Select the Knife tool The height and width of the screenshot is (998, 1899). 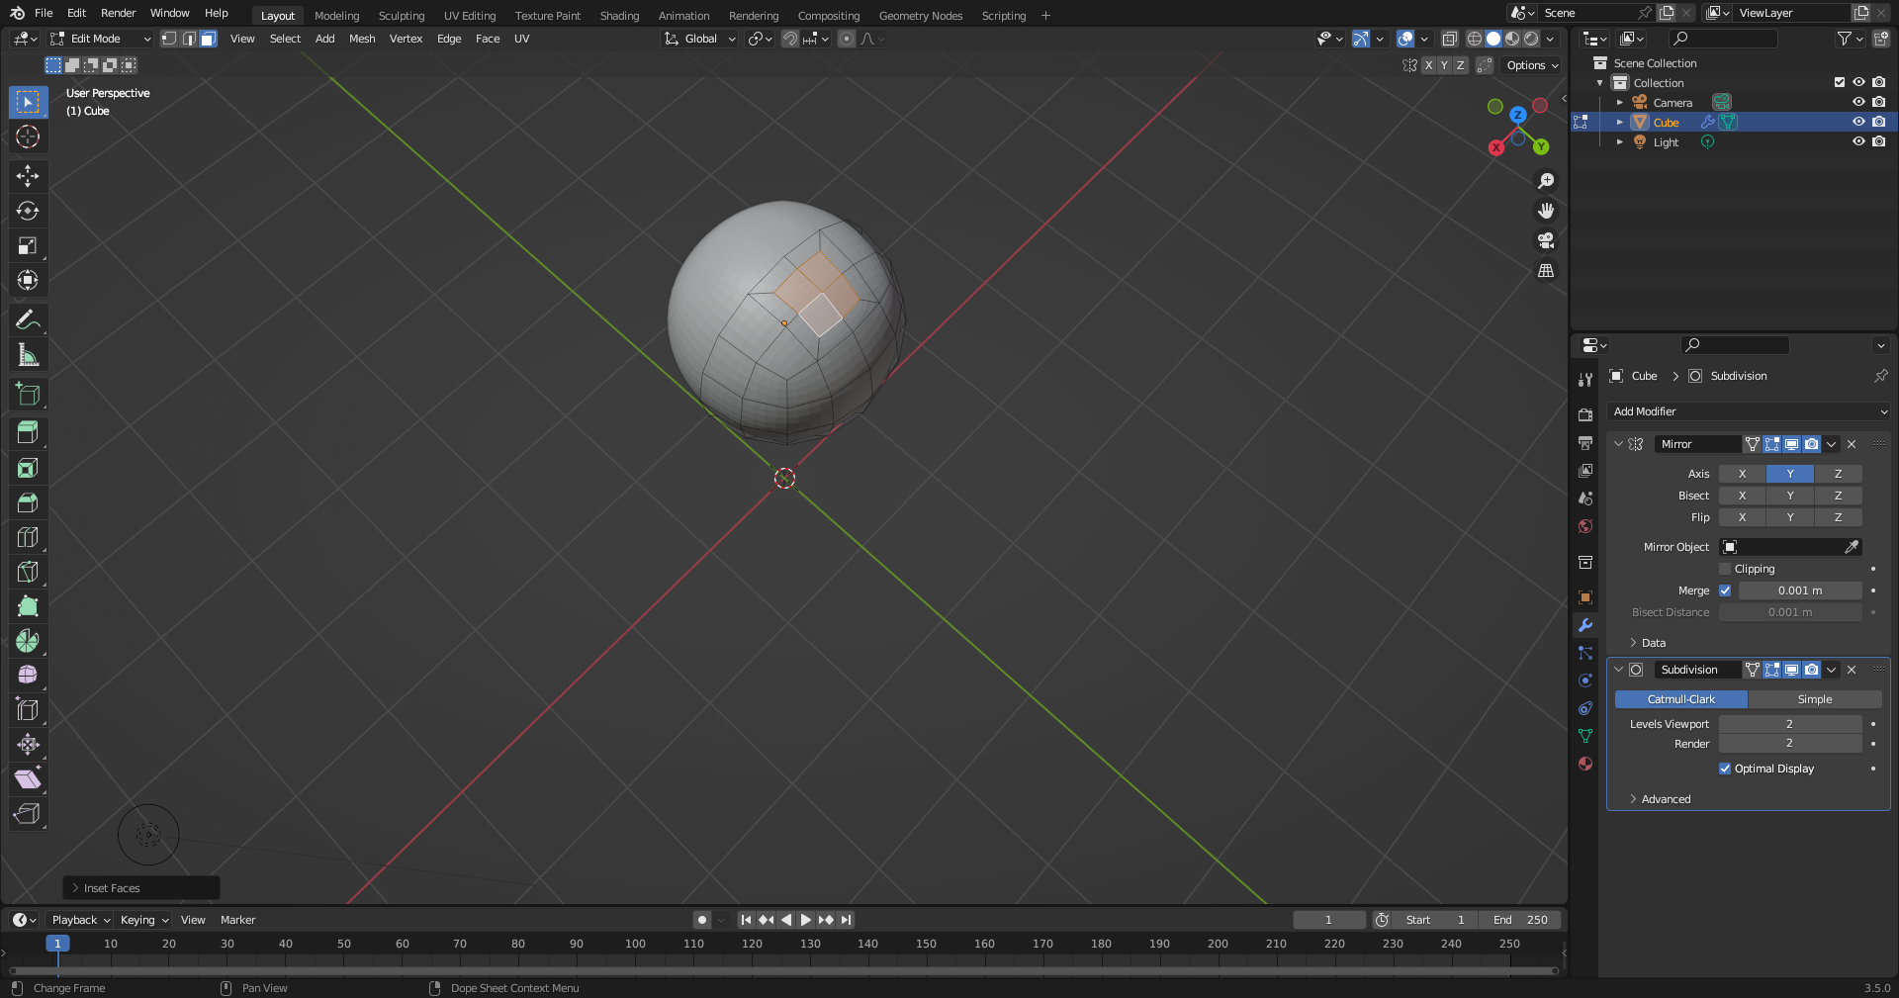(x=28, y=572)
